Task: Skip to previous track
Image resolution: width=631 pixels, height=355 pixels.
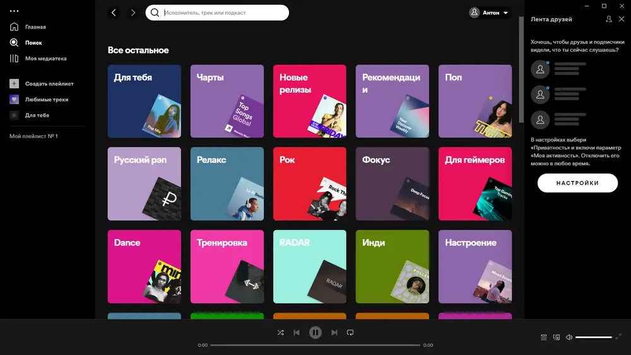Action: [x=297, y=332]
